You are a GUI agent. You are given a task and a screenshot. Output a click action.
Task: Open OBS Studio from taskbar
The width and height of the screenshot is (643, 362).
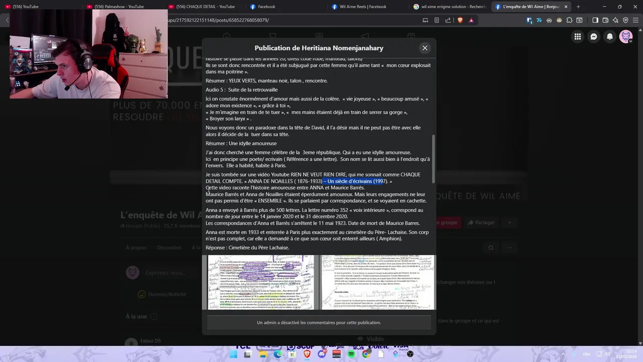[x=410, y=354]
